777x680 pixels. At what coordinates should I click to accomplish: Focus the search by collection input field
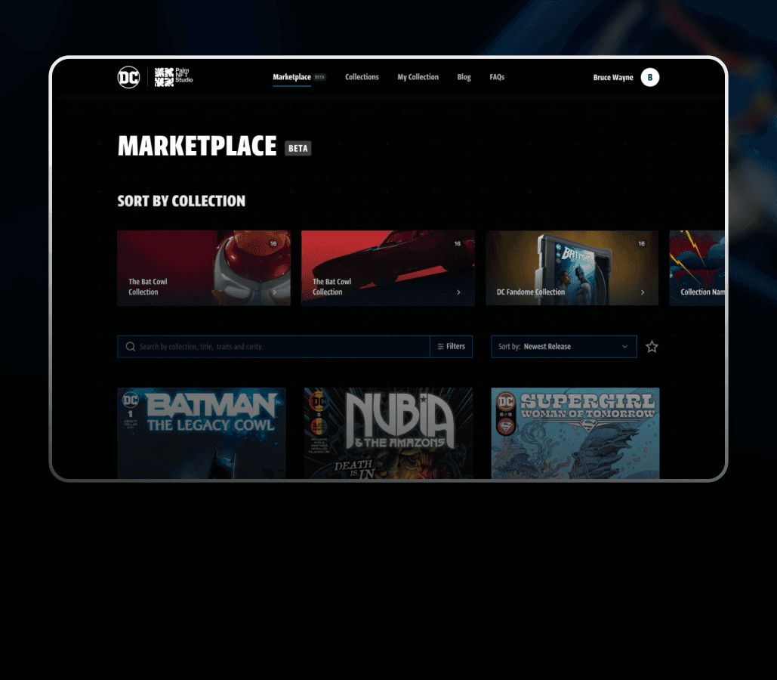[x=273, y=346]
